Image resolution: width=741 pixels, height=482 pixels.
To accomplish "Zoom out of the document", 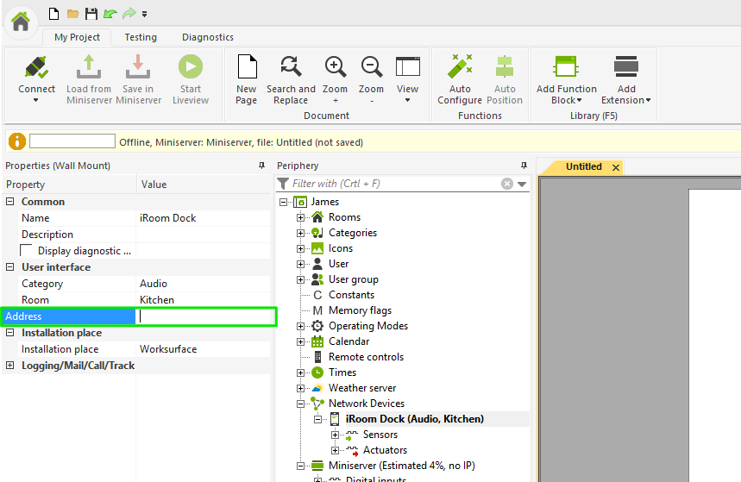I will (371, 79).
